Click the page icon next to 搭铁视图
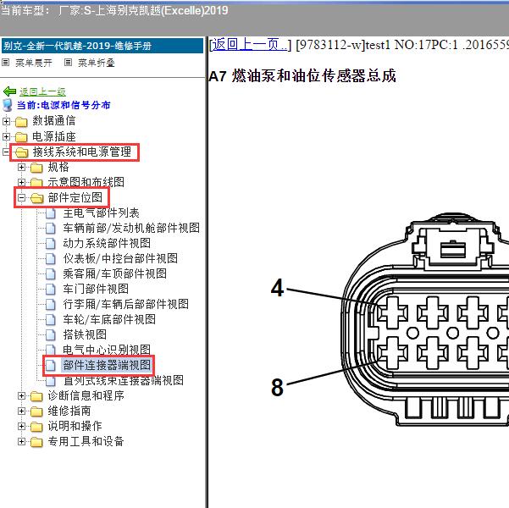 [50, 334]
